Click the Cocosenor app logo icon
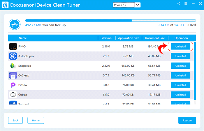204x131 pixels. 5,5
